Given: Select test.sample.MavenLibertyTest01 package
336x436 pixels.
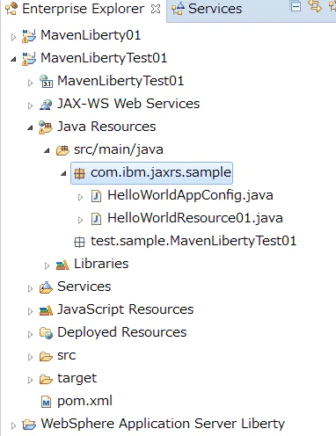Looking at the screenshot, I should [194, 241].
